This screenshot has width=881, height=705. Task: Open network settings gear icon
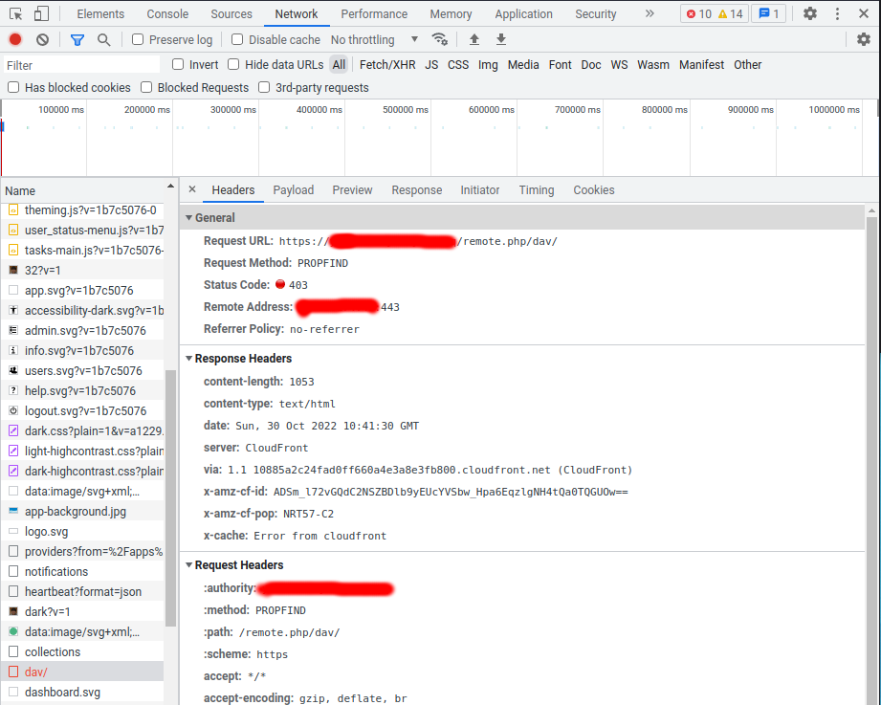(864, 39)
